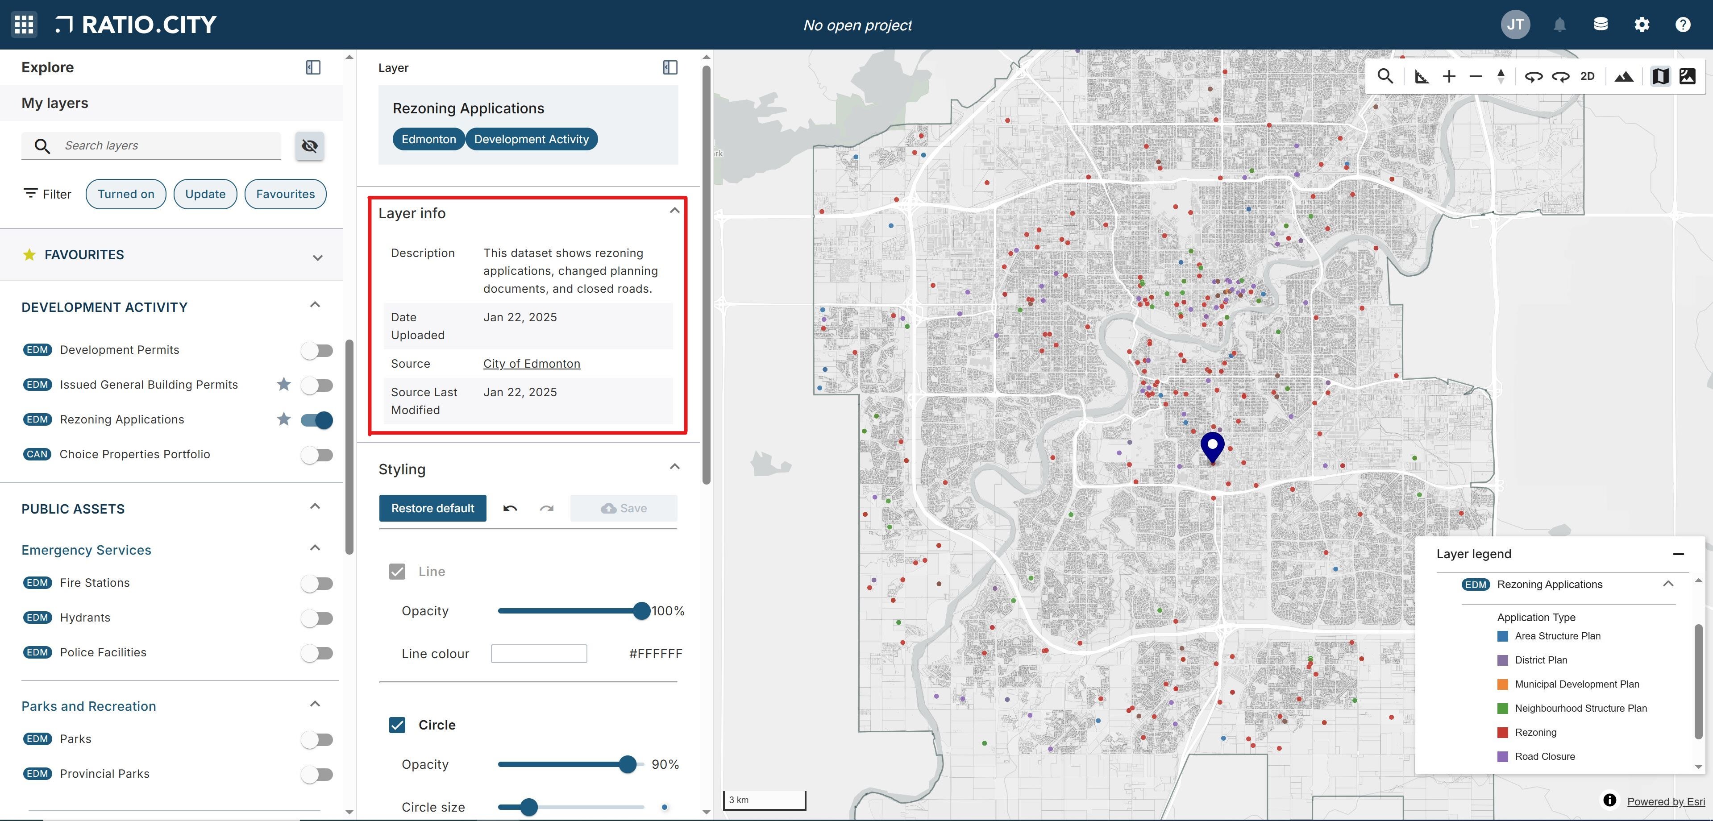Screen dimensions: 1713x821
Task: Click Restore default button
Action: [x=432, y=509]
